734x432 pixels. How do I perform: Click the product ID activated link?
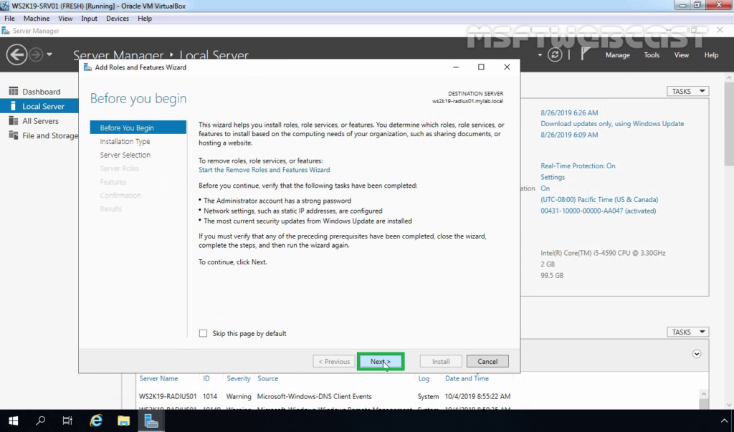(599, 211)
